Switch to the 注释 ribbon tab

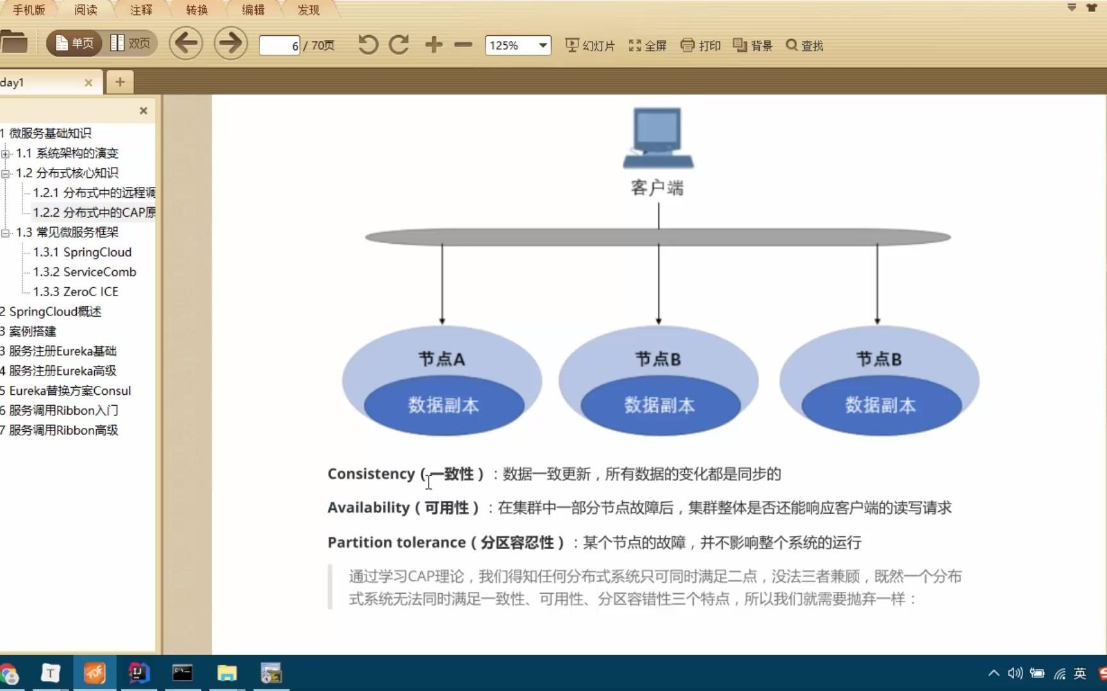pos(140,9)
